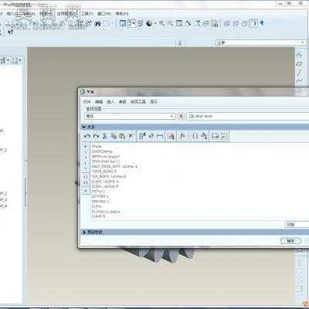Screen dimensions: 309x309
Task: Insert square brackets operator button
Action: pos(86,182)
